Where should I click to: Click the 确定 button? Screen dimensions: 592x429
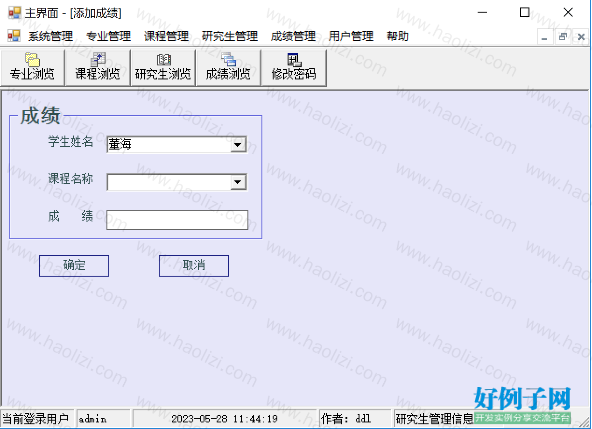[74, 265]
